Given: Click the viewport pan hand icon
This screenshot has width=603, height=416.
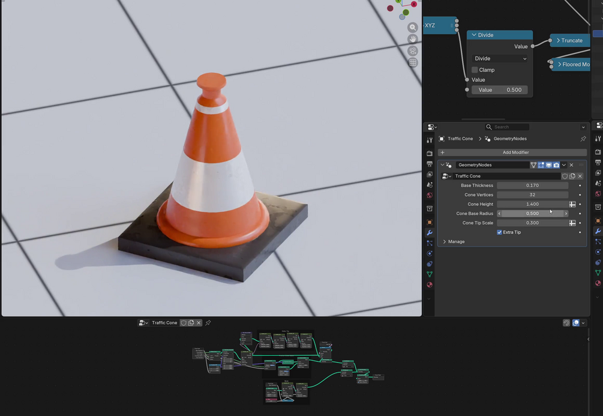Looking at the screenshot, I should click(413, 39).
